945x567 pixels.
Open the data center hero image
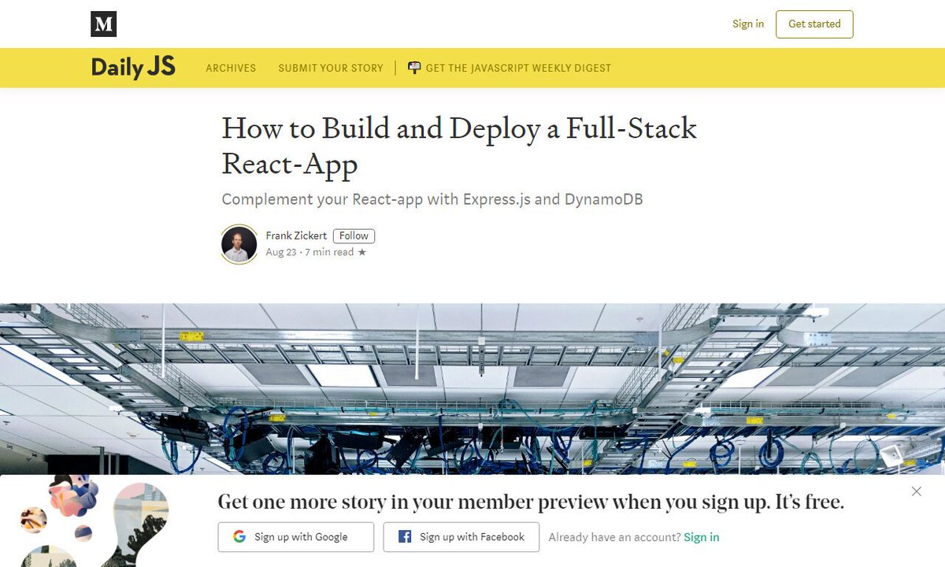(x=472, y=389)
